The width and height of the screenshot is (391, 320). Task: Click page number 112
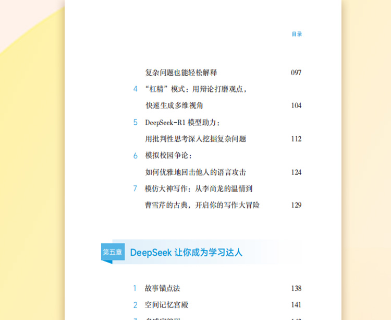pos(296,139)
